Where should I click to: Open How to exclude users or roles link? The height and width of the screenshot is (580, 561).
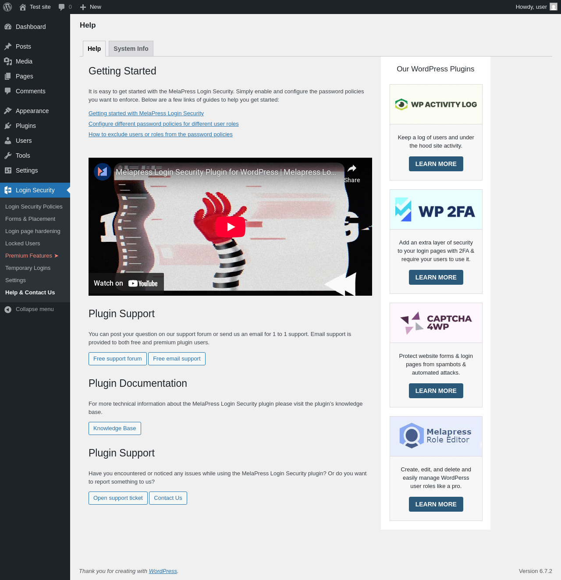pos(160,134)
